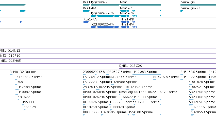Click the DME1-013G20 purple start arrow

pos(121,68)
